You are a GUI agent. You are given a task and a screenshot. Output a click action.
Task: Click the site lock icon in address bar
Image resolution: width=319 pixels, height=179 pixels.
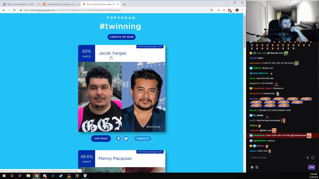point(21,10)
